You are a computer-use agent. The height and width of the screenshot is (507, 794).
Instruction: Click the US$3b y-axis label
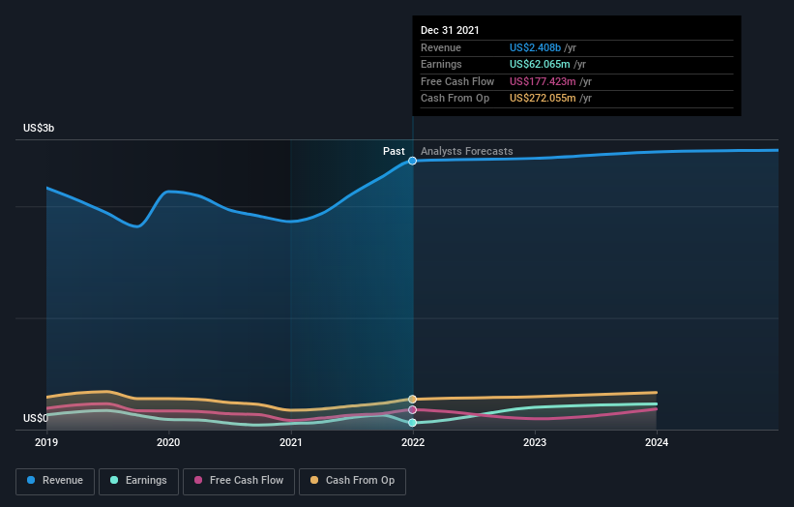39,128
